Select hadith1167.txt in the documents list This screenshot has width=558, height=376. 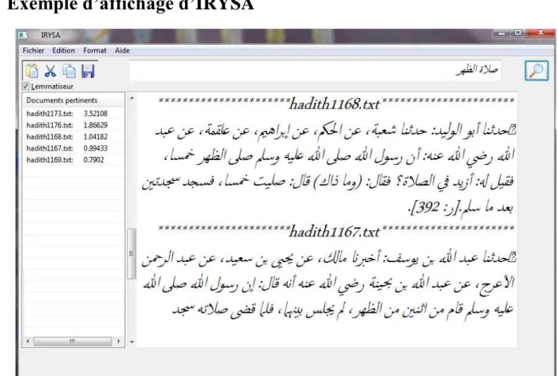tap(49, 148)
